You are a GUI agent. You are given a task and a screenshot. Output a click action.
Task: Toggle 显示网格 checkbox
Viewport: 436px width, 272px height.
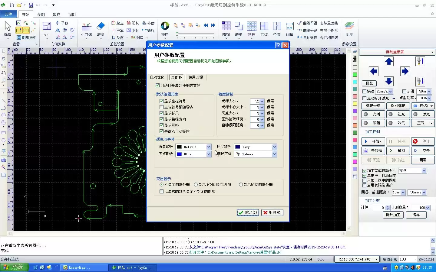click(161, 125)
